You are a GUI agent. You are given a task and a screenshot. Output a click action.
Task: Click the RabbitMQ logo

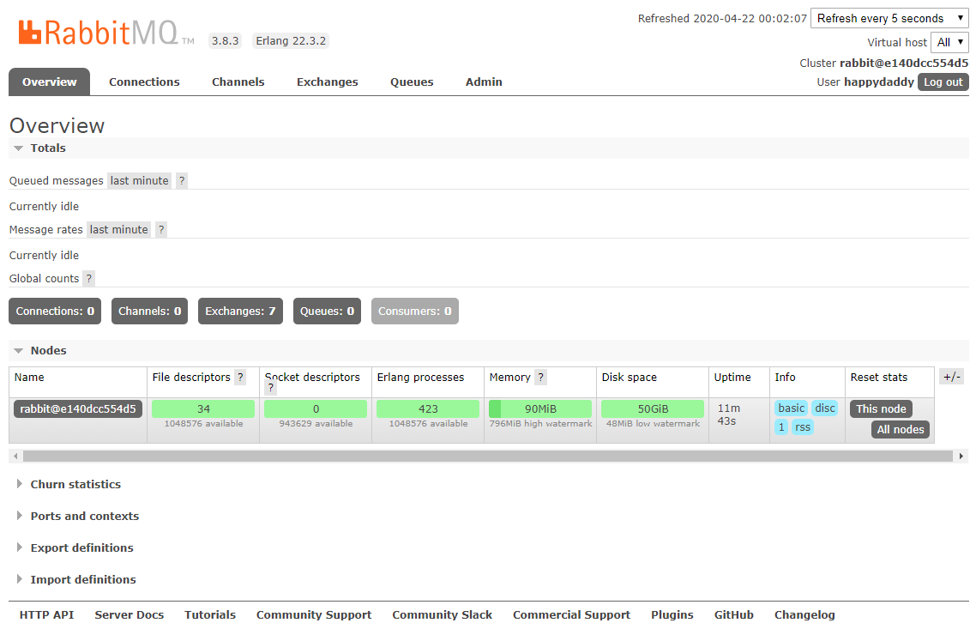pos(105,33)
